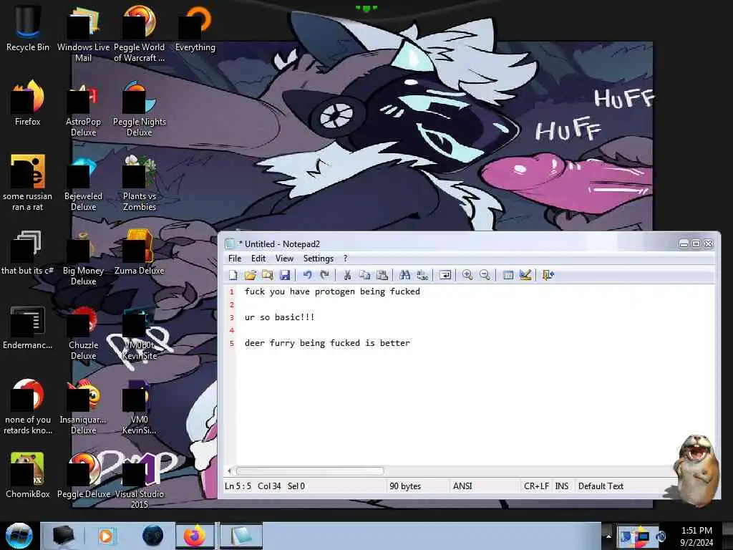733x550 pixels.
Task: Click the ANSI encoding in status bar
Action: tap(462, 486)
